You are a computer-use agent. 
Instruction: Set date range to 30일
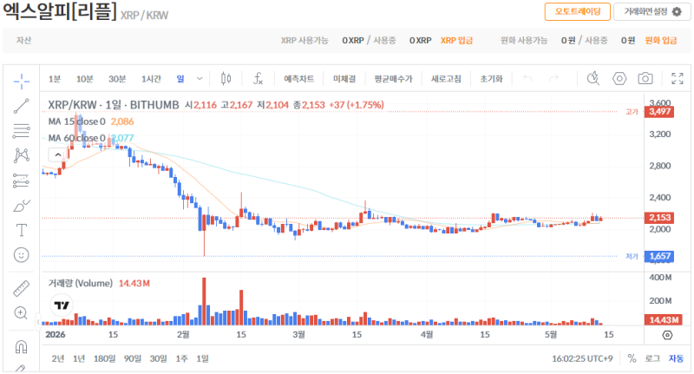[x=158, y=358]
